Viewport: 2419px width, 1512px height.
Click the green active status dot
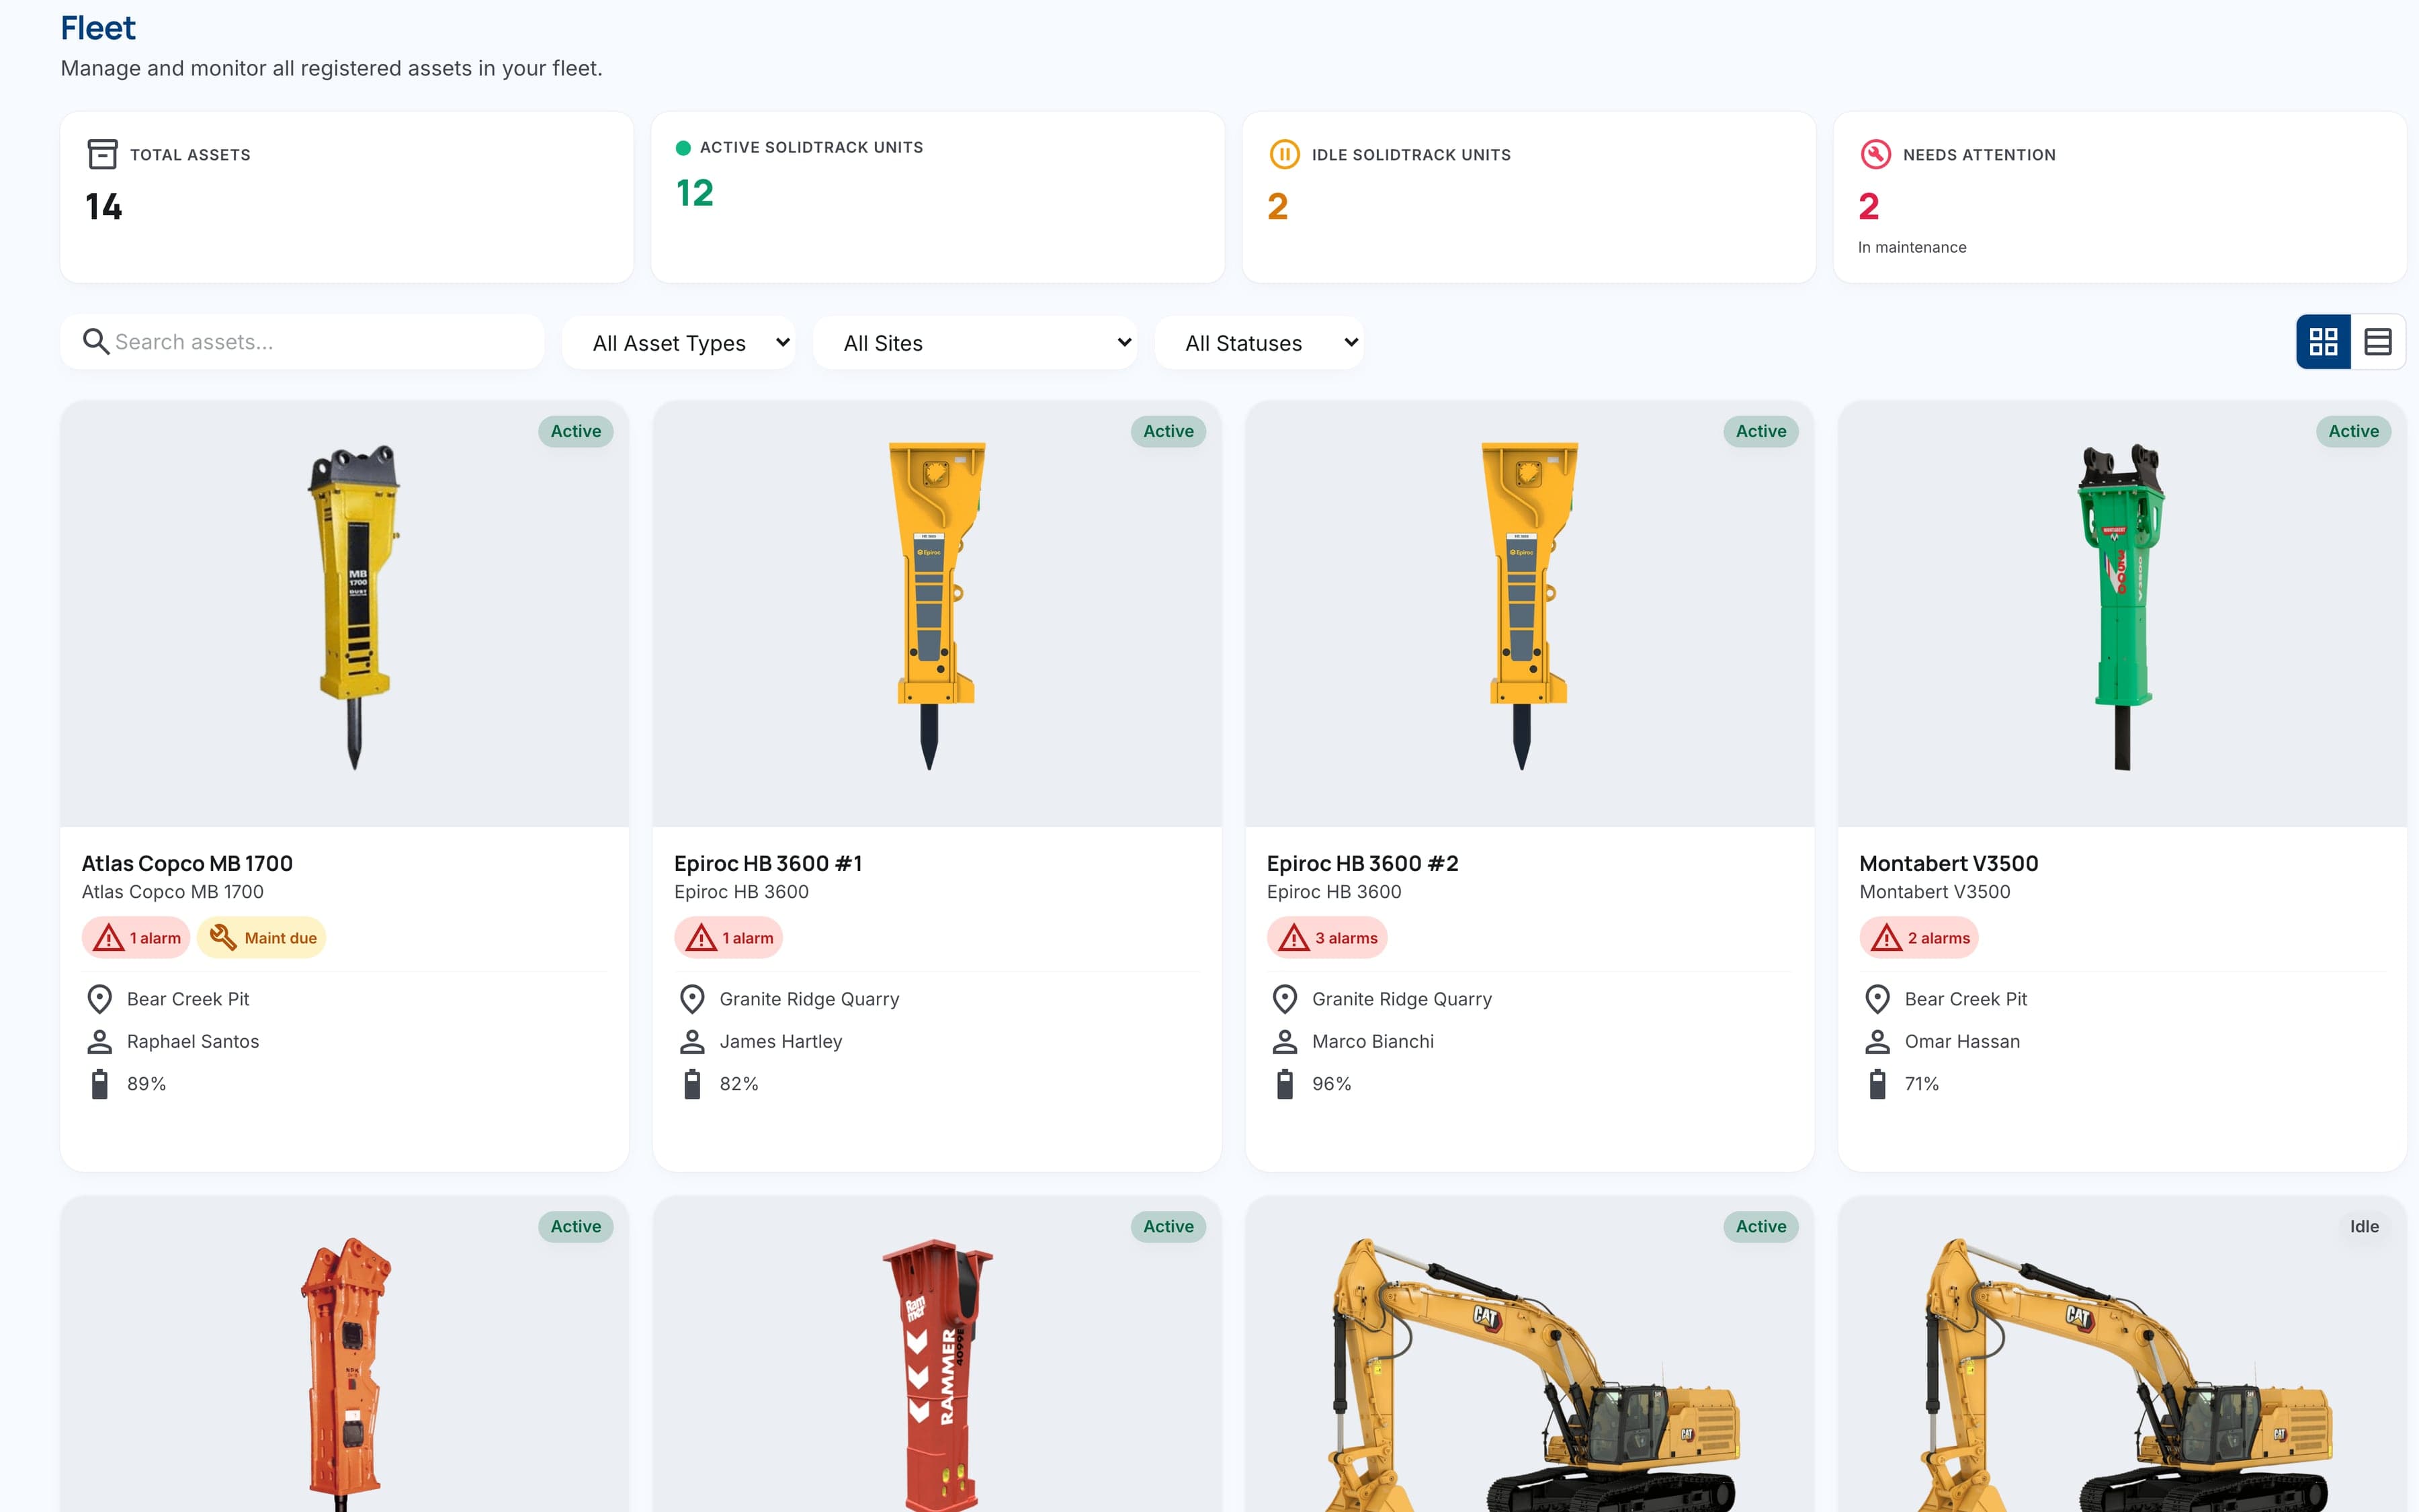tap(683, 148)
